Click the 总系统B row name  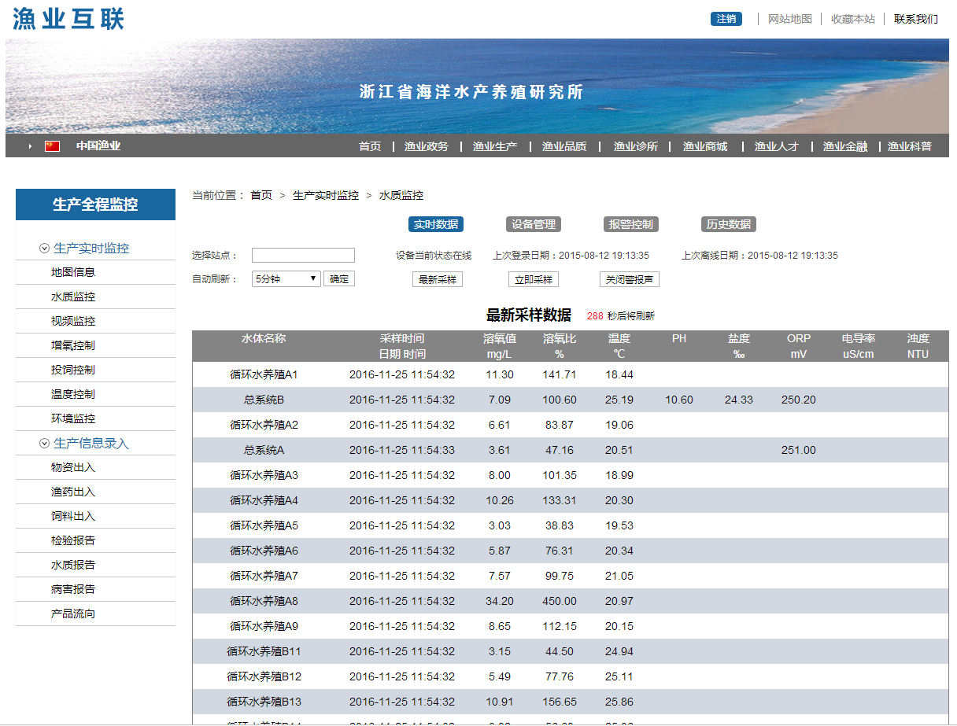264,400
